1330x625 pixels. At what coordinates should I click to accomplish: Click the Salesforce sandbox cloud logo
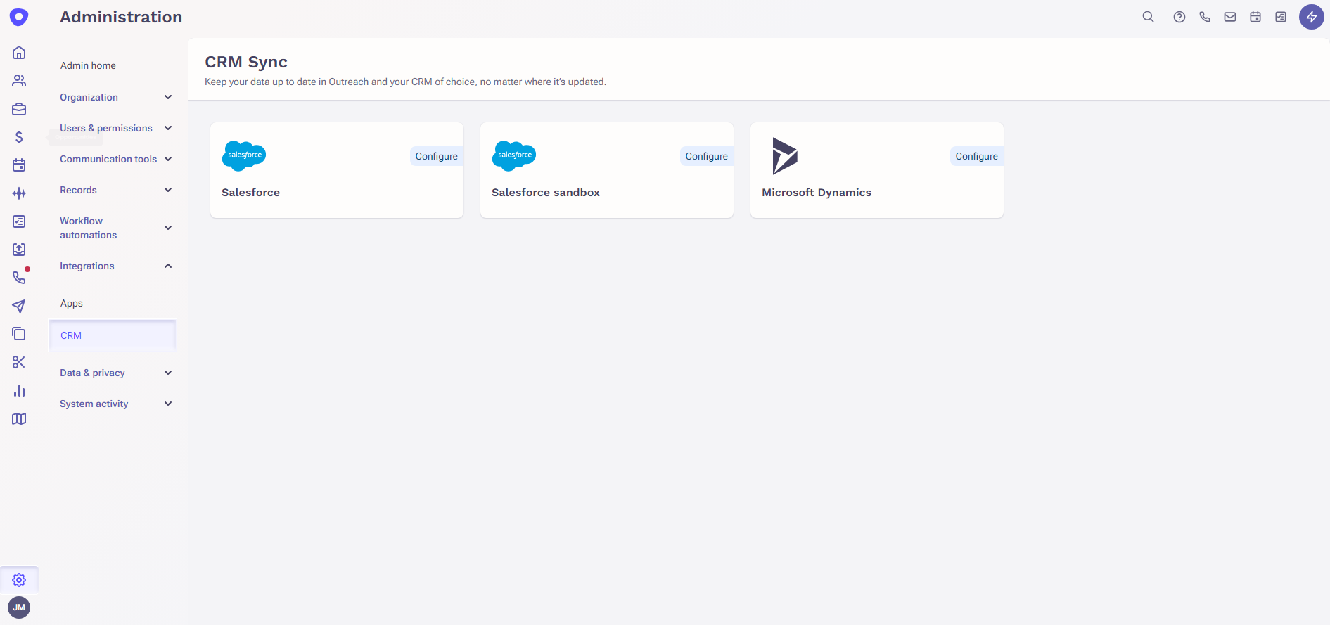click(514, 155)
